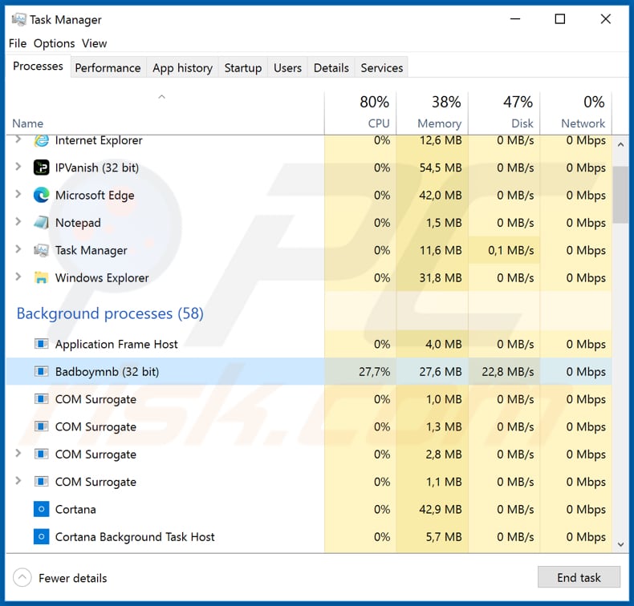Click the 27,6 MB memory value for Badboymnb
Image resolution: width=634 pixels, height=606 pixels.
coord(441,371)
